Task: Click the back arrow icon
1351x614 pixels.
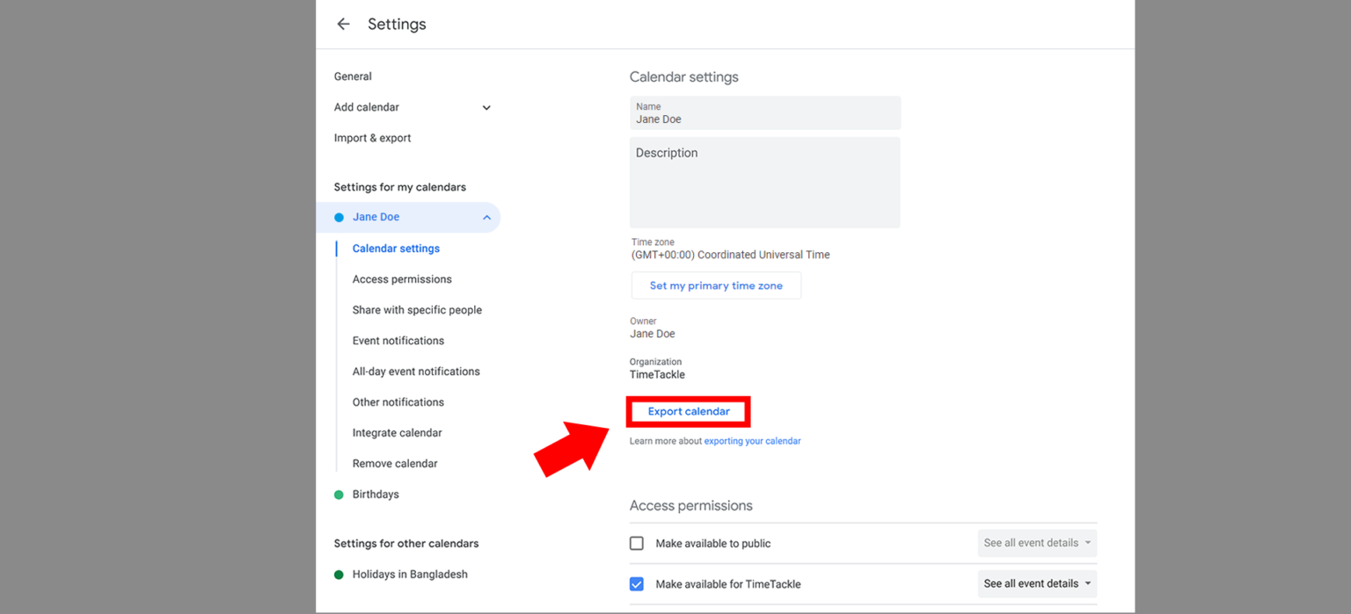Action: (x=343, y=24)
